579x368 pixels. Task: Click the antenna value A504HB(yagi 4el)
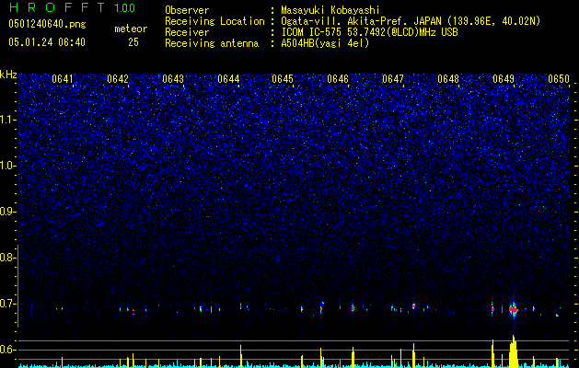325,43
